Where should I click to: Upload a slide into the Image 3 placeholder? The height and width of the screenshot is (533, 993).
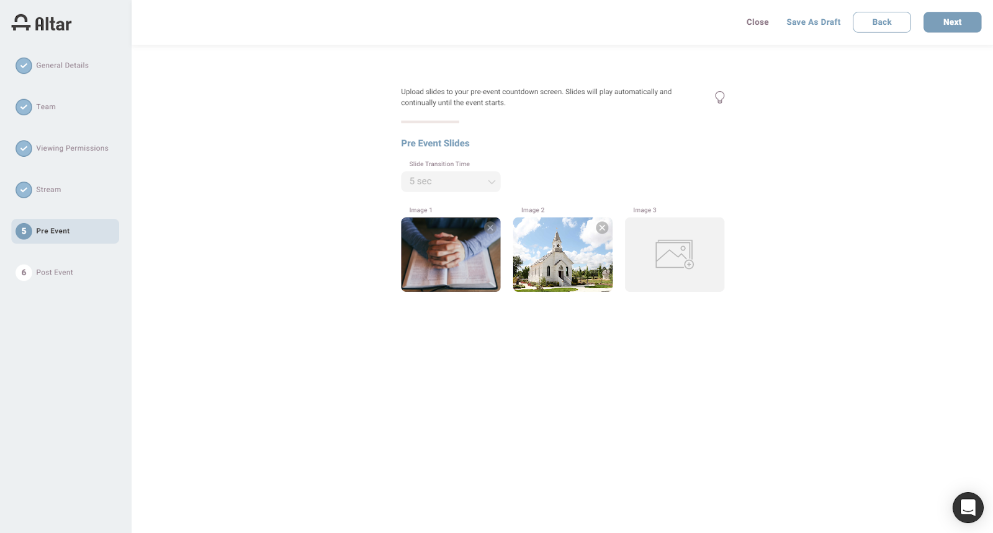(675, 255)
